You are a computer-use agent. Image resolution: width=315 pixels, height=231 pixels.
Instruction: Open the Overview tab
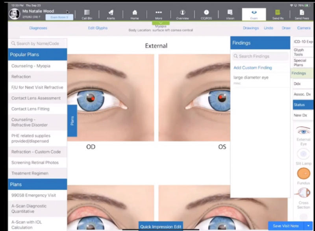click(182, 14)
